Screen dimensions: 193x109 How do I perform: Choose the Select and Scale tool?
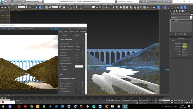pos(46,7)
